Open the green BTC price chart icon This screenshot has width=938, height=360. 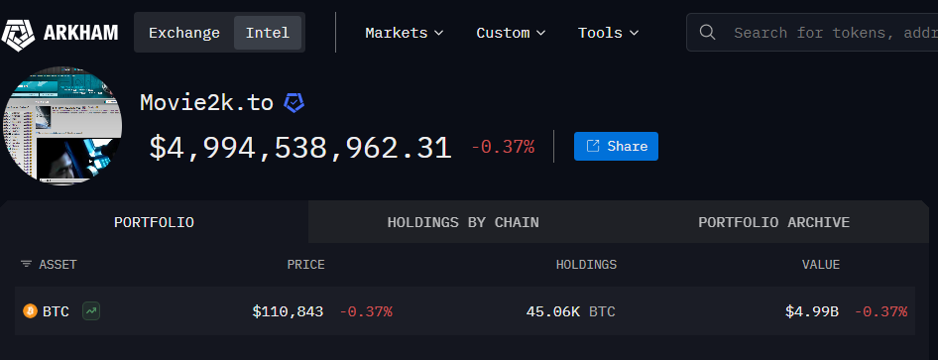91,311
